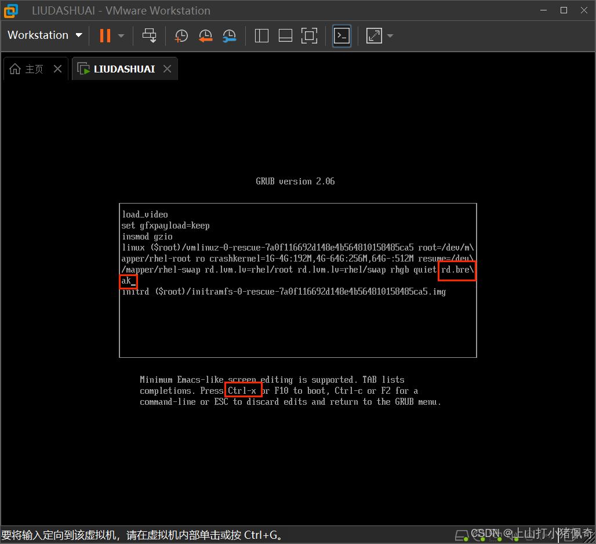The width and height of the screenshot is (596, 544).
Task: Toggle the thumbnail bar view
Action: [285, 36]
